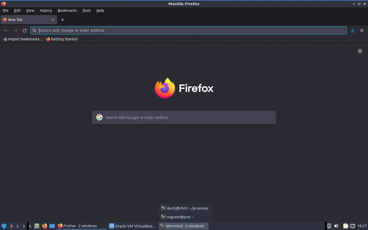
Task: Open the Help menu
Action: (100, 10)
